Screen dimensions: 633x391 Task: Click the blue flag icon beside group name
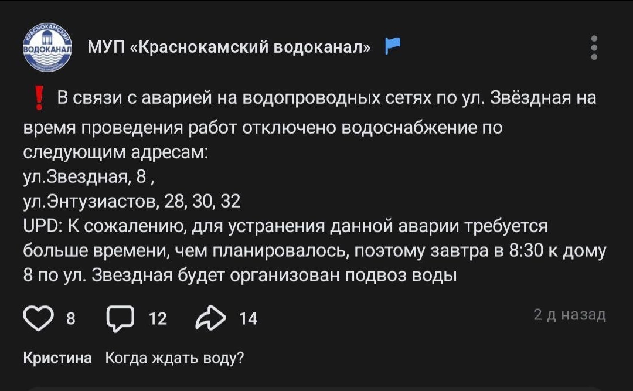click(x=392, y=45)
